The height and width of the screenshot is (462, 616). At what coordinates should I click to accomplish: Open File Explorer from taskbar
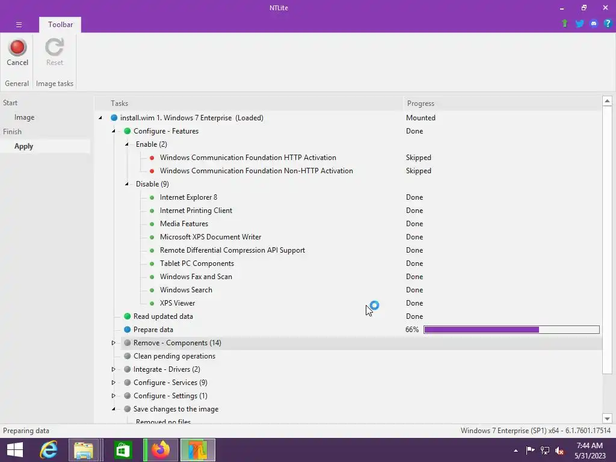83,450
